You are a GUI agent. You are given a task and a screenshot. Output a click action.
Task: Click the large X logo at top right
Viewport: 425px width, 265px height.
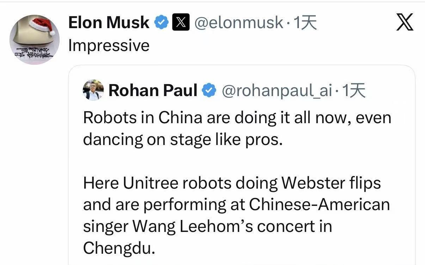click(405, 23)
